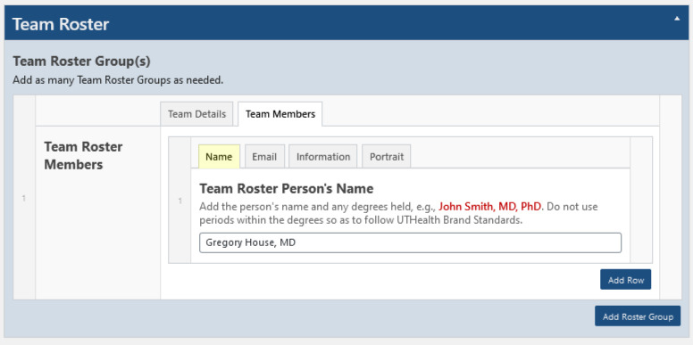Click the red John Smith, MD, PhD example
The image size is (693, 345).
489,207
